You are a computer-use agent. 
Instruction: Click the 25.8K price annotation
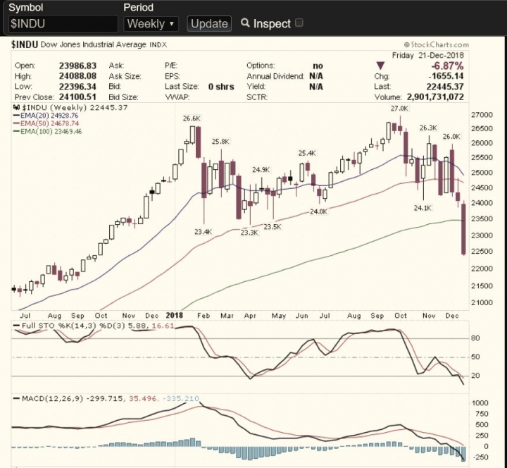221,142
